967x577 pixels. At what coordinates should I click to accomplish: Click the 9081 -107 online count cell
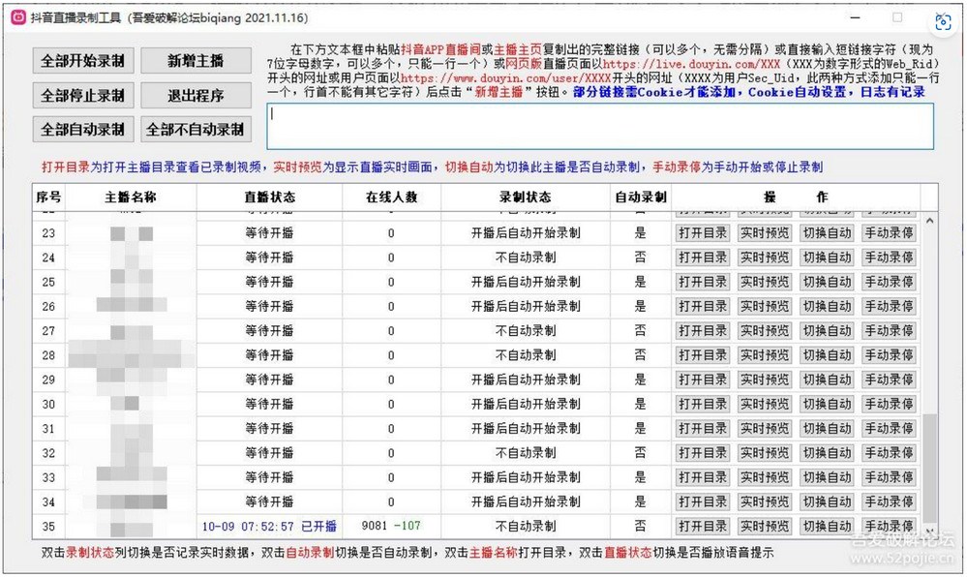click(392, 526)
